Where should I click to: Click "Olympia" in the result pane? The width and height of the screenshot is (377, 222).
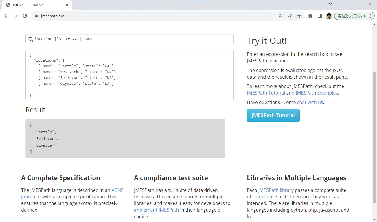[x=44, y=145]
